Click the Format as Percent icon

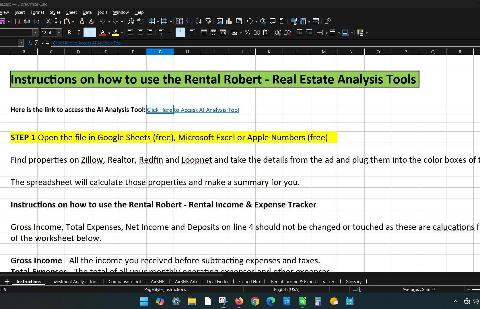pos(247,33)
